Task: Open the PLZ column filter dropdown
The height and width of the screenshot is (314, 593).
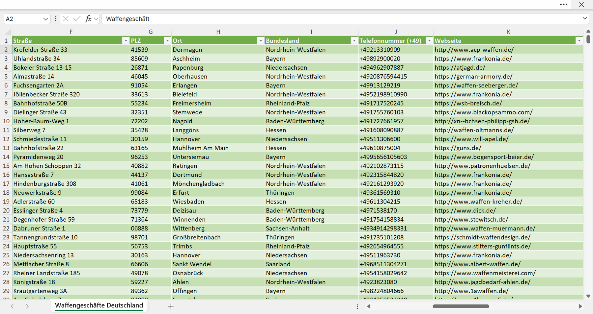Action: (167, 40)
